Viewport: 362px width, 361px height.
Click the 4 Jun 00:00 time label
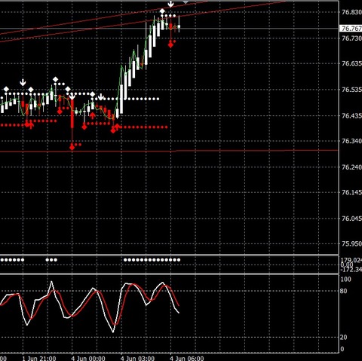(x=88, y=358)
